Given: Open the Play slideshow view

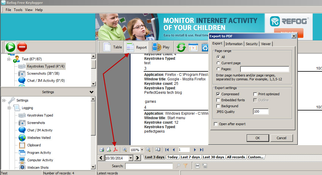Looking at the screenshot, I should pyautogui.click(x=161, y=47).
